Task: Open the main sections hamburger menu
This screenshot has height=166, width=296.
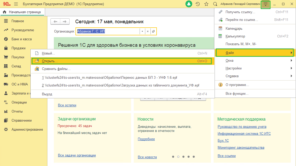Action: click(16, 4)
